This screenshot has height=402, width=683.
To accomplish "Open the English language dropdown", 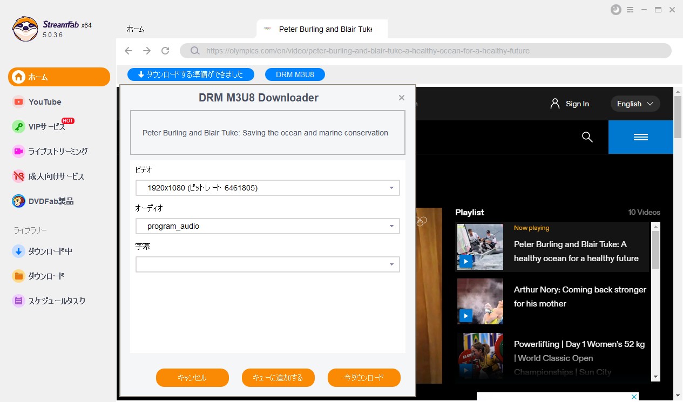I will tap(635, 104).
